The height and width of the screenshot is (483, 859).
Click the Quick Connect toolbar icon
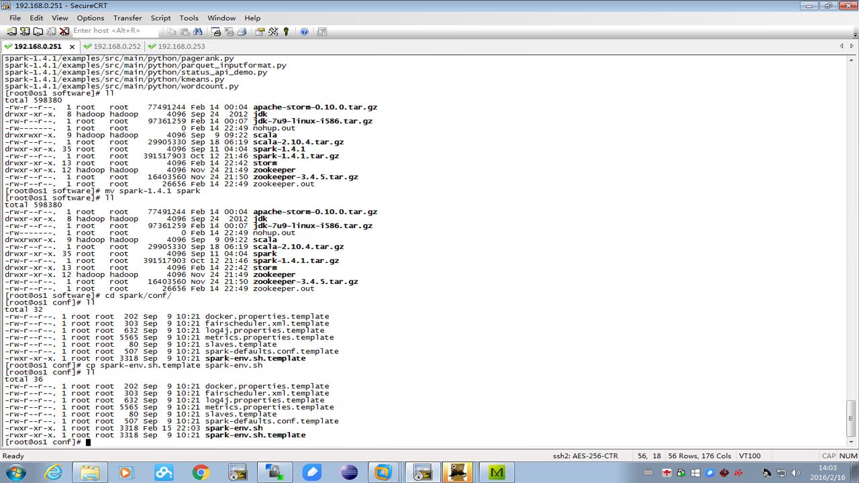tap(25, 32)
